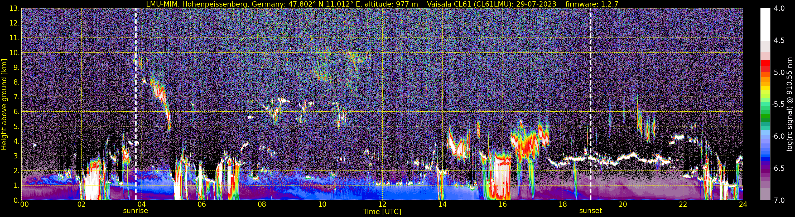Image resolution: width=795 pixels, height=217 pixels.
Task: Click the red band of the colorbar
Action: coord(765,65)
